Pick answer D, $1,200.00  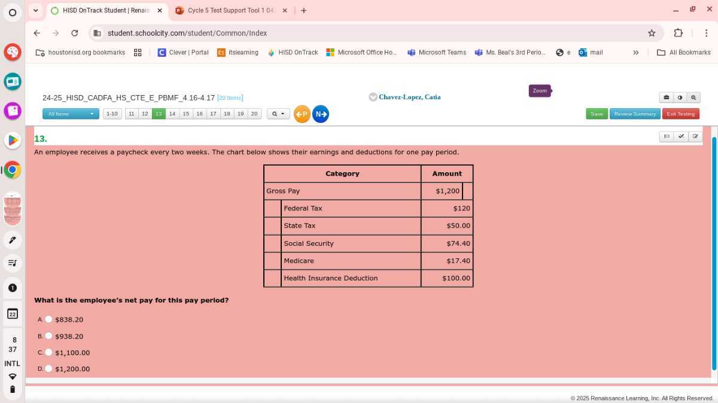pos(49,369)
